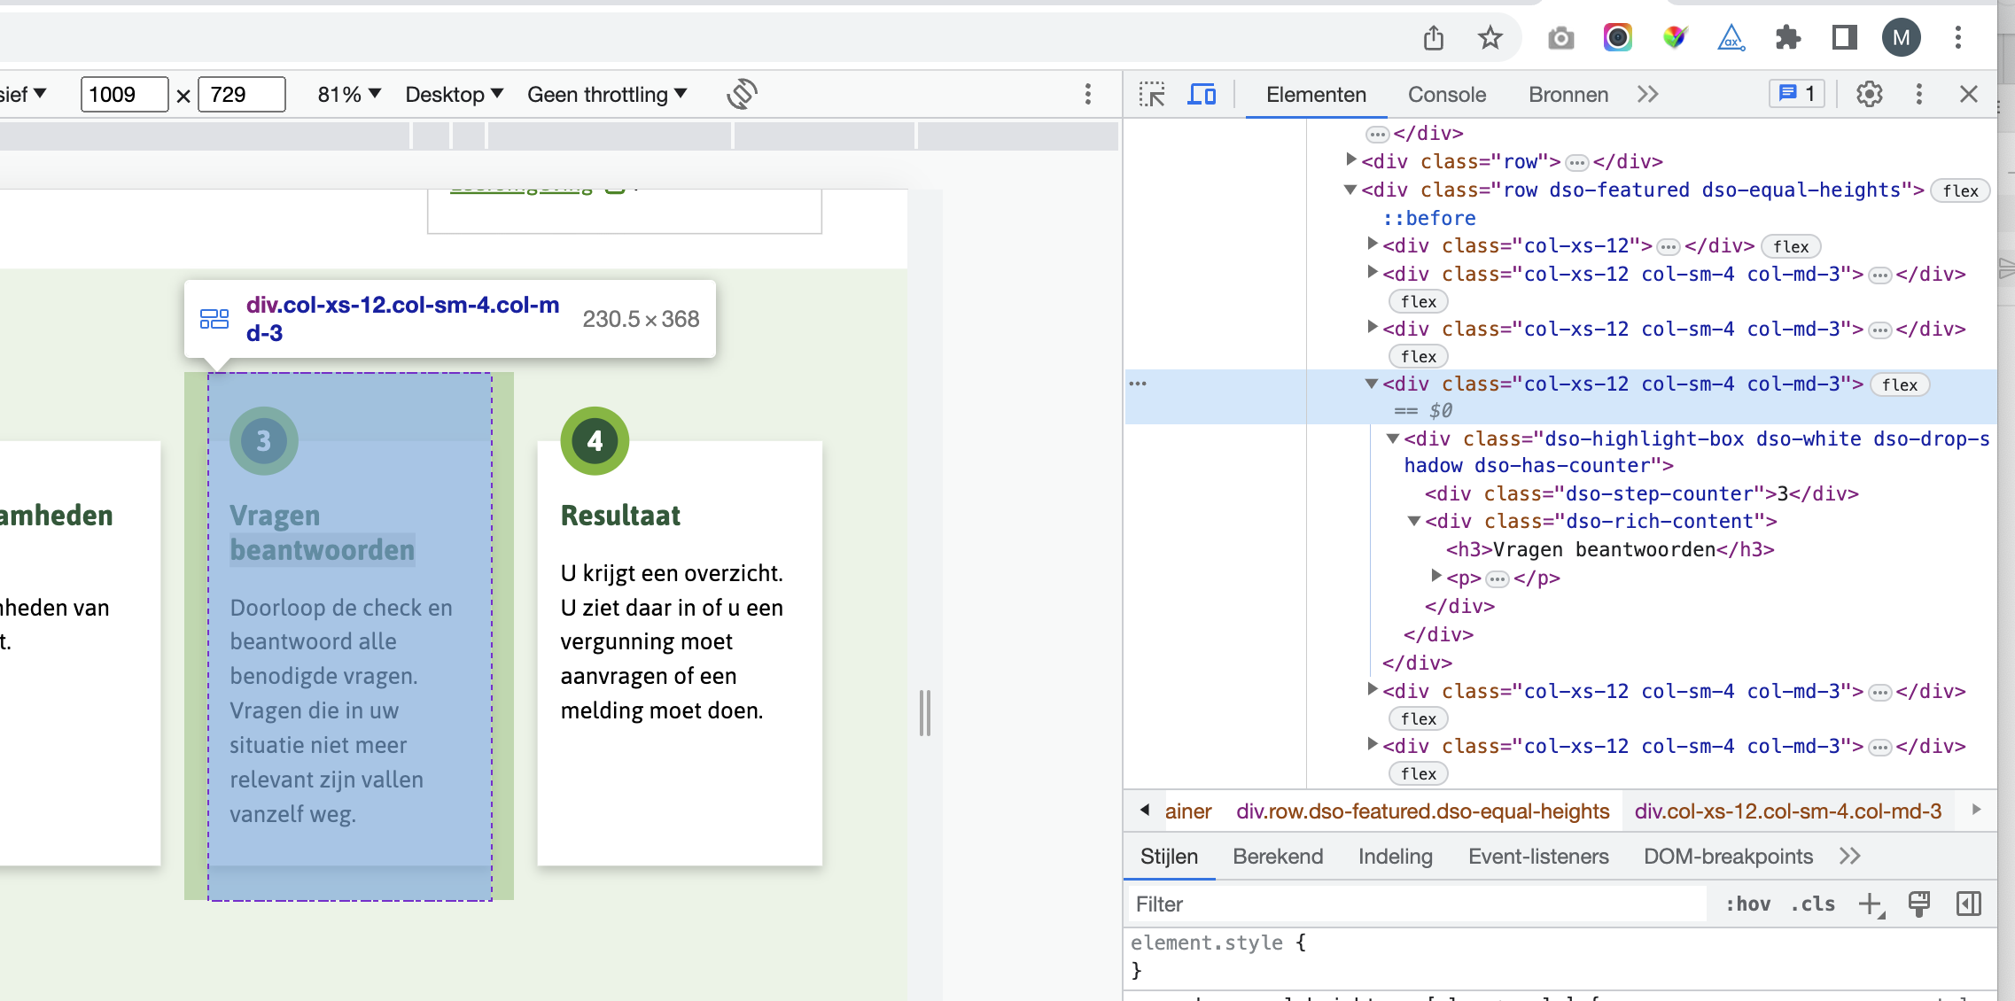
Task: Click the rotate screen orientation icon
Action: (742, 94)
